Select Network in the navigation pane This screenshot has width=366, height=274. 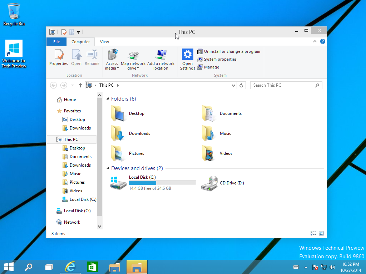72,222
